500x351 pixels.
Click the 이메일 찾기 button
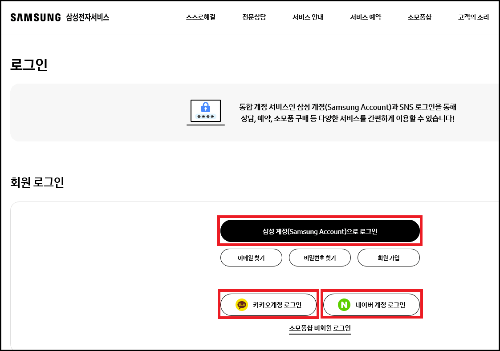tap(251, 258)
